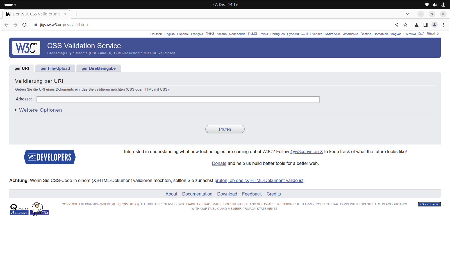The height and width of the screenshot is (253, 450).
Task: Switch language to Українська
Action: (x=350, y=34)
